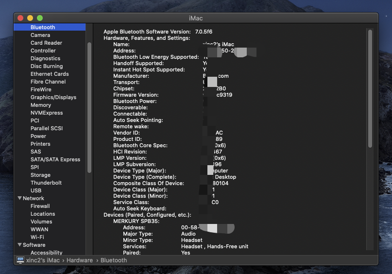Select FireWire in the sidebar
This screenshot has width=392, height=274.
(x=41, y=89)
